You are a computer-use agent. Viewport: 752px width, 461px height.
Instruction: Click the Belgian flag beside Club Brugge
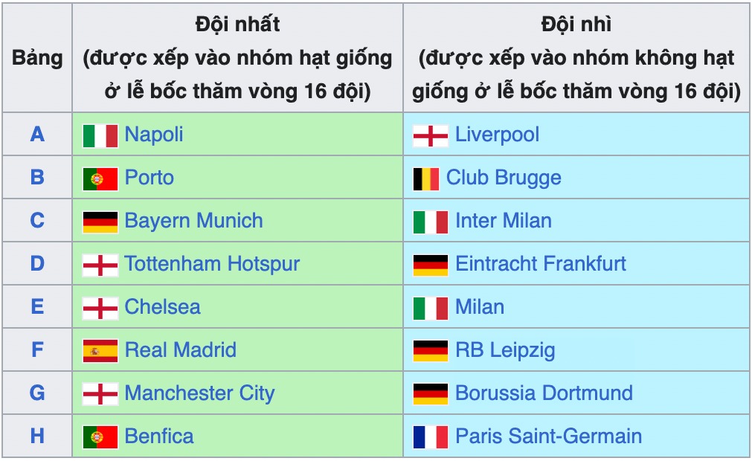click(x=425, y=178)
